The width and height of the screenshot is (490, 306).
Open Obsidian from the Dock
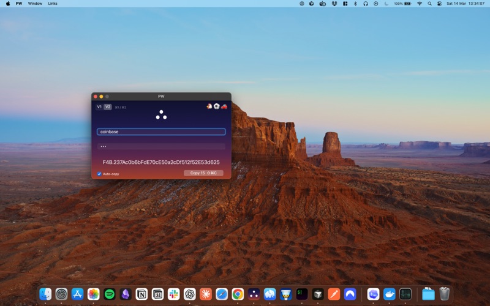(x=126, y=294)
